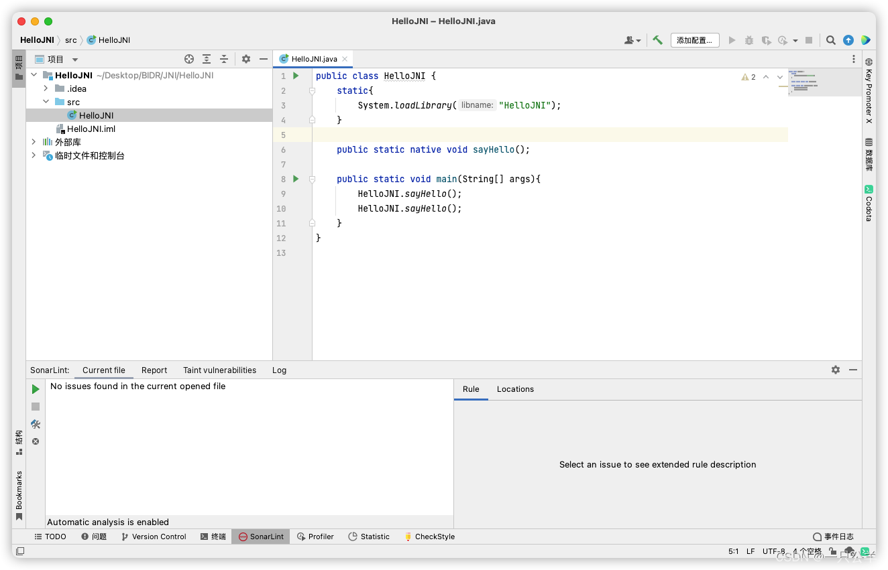Screen dimensions: 888x570
Task: Close the HelloJNI.java editor tab
Action: click(x=345, y=59)
